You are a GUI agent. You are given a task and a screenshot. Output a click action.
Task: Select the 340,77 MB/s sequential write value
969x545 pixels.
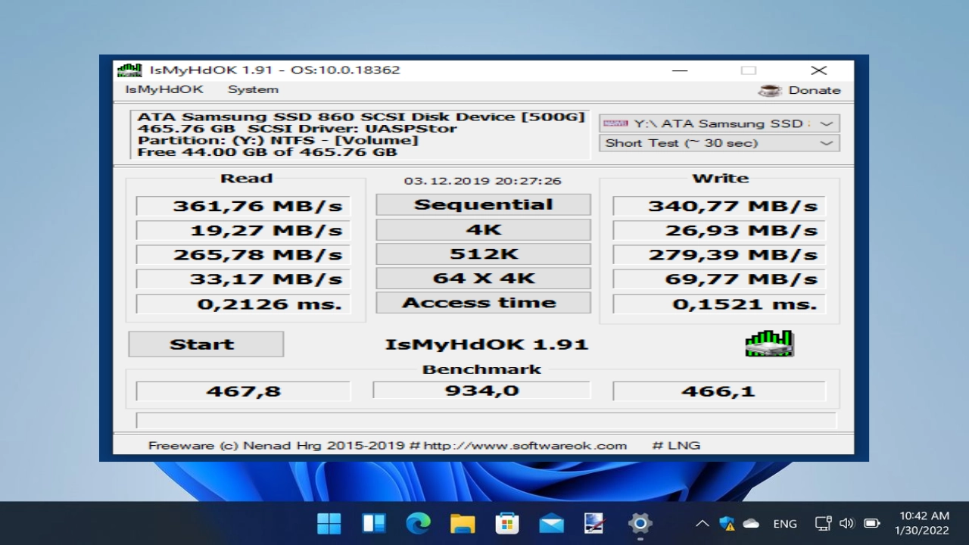point(718,206)
